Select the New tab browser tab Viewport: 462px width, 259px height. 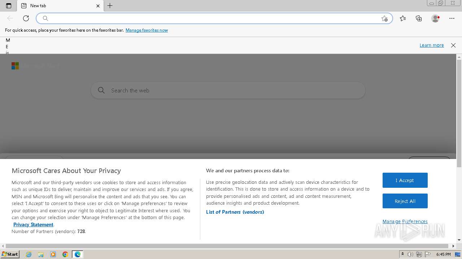(60, 6)
